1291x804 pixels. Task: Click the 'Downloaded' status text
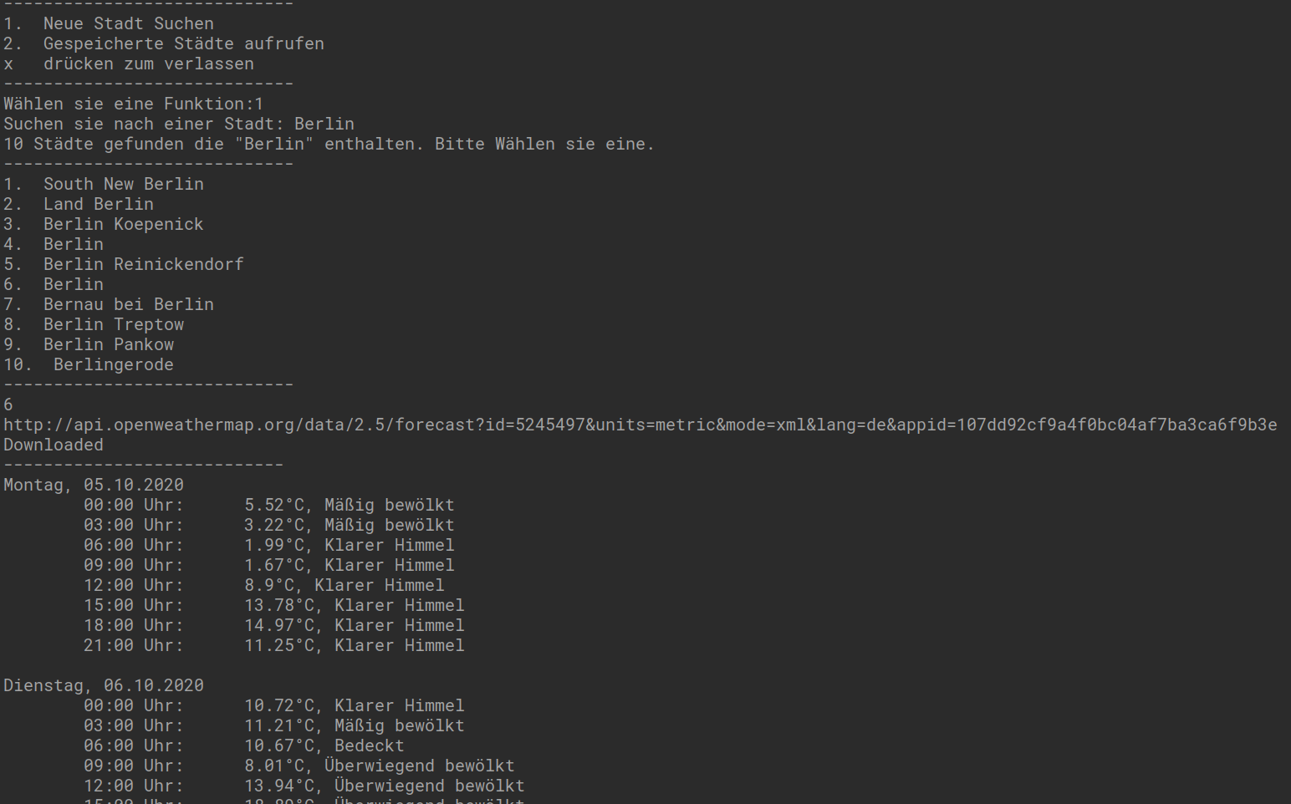tap(54, 445)
